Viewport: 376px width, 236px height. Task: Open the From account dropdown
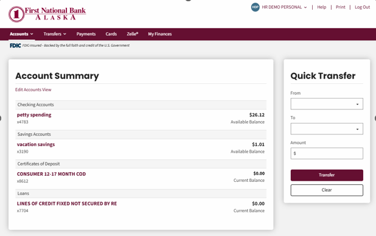tap(327, 104)
